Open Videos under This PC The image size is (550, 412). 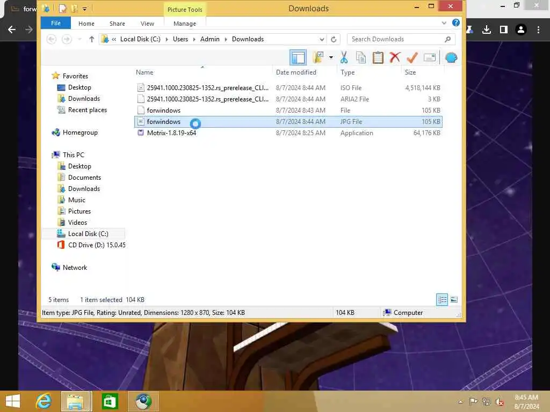(77, 223)
